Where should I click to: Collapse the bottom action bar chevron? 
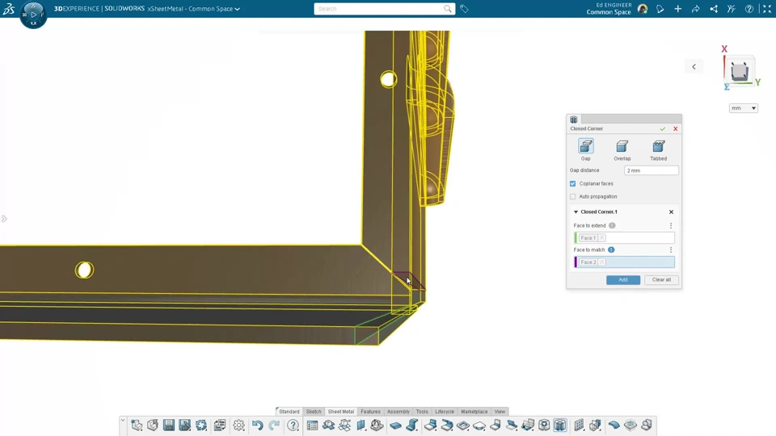[123, 420]
